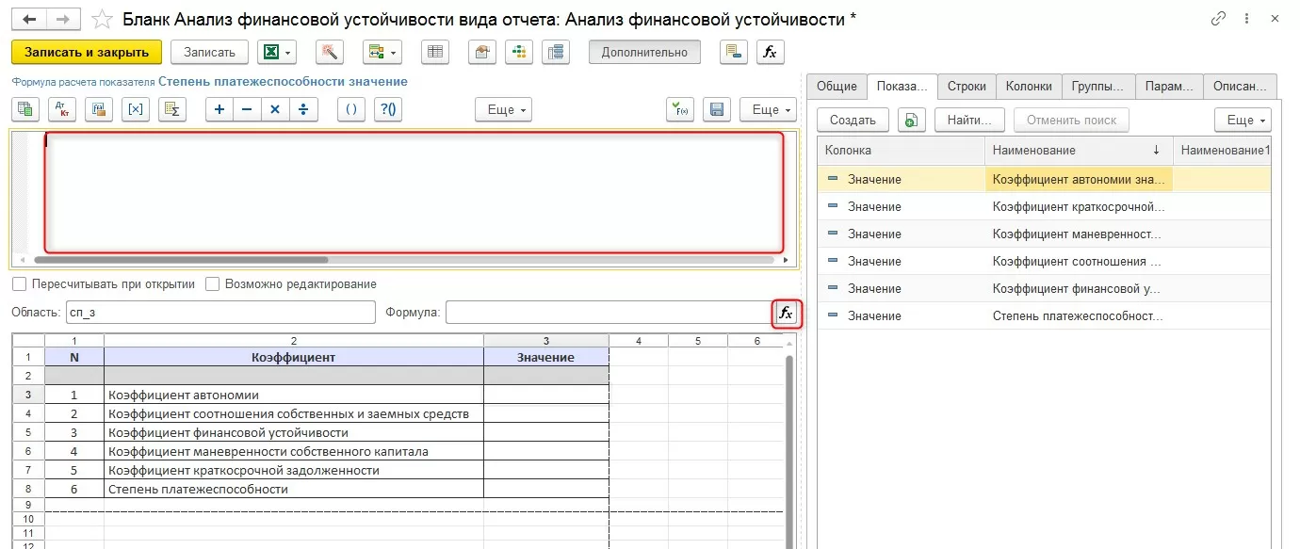The image size is (1300, 549).
Task: Click the Записать button
Action: click(x=209, y=52)
